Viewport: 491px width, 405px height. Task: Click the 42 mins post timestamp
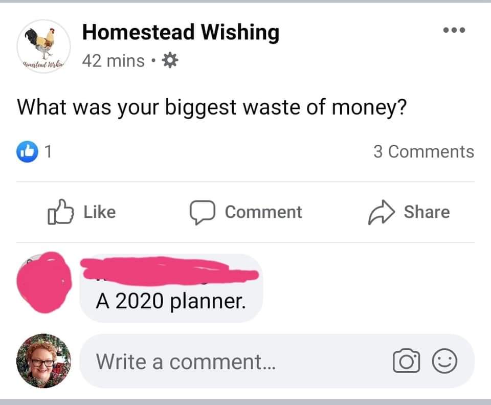(114, 61)
